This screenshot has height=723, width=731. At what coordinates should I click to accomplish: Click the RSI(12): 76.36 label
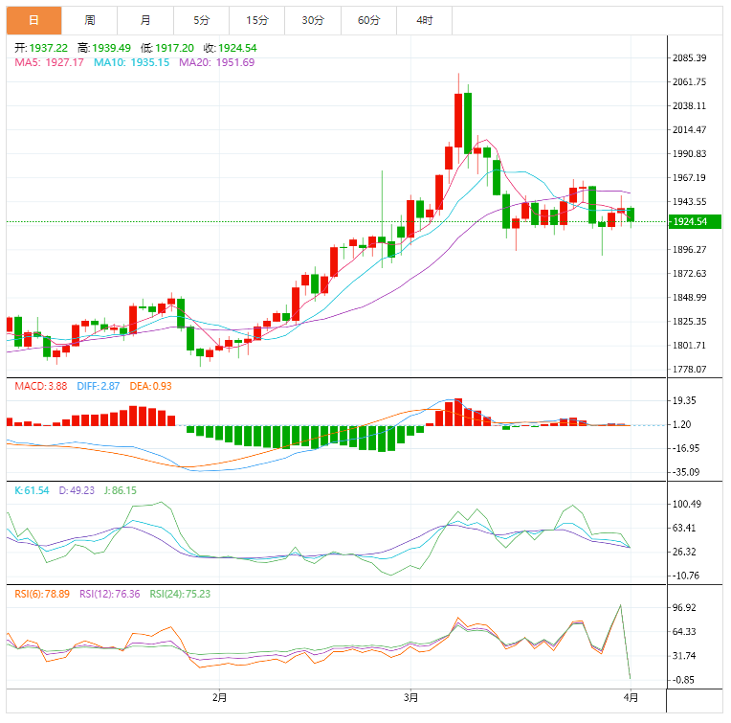pyautogui.click(x=110, y=595)
